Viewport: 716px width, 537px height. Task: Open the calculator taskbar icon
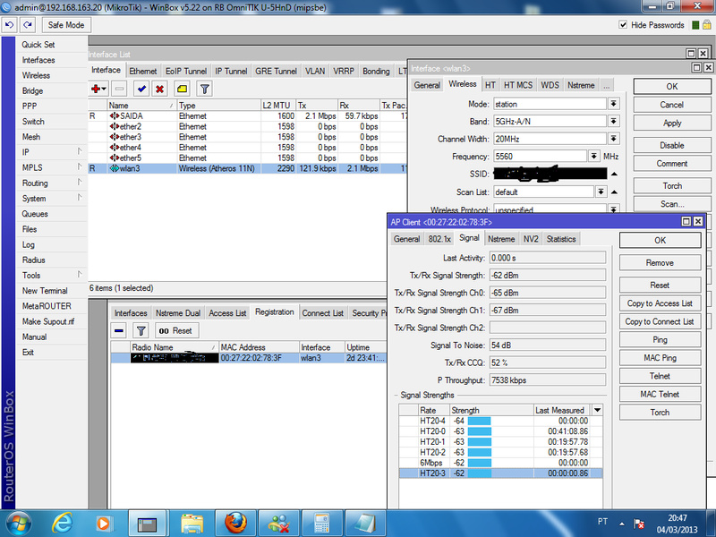tap(321, 524)
